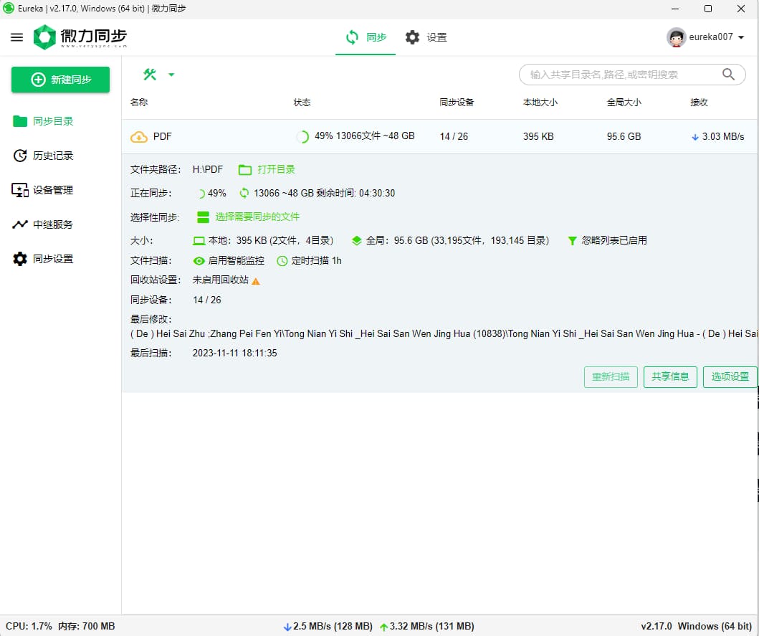Click 未启用回收站 text
Viewport: 759px width, 636px height.
(x=221, y=280)
